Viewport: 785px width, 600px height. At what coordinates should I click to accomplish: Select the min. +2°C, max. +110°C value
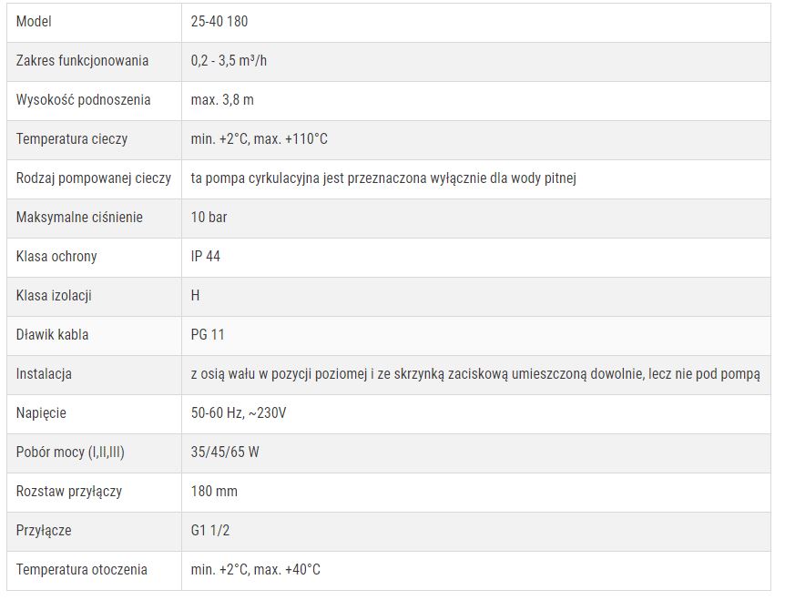point(259,138)
